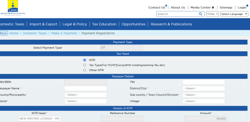Open the Tax Education menu
Image resolution: width=250 pixels, height=122 pixels.
coord(104,24)
